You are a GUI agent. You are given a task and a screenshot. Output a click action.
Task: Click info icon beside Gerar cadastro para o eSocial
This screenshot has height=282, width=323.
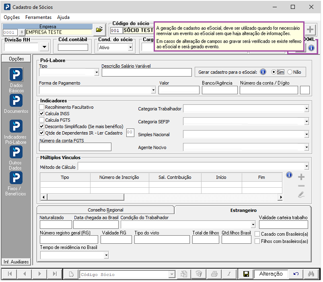(x=263, y=72)
